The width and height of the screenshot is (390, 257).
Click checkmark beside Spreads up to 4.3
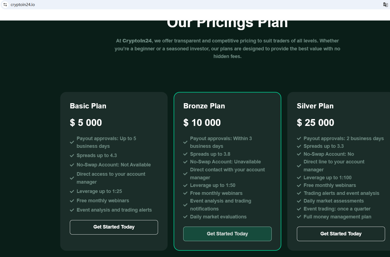click(72, 156)
